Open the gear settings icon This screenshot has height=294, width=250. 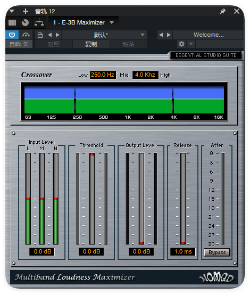point(181,44)
